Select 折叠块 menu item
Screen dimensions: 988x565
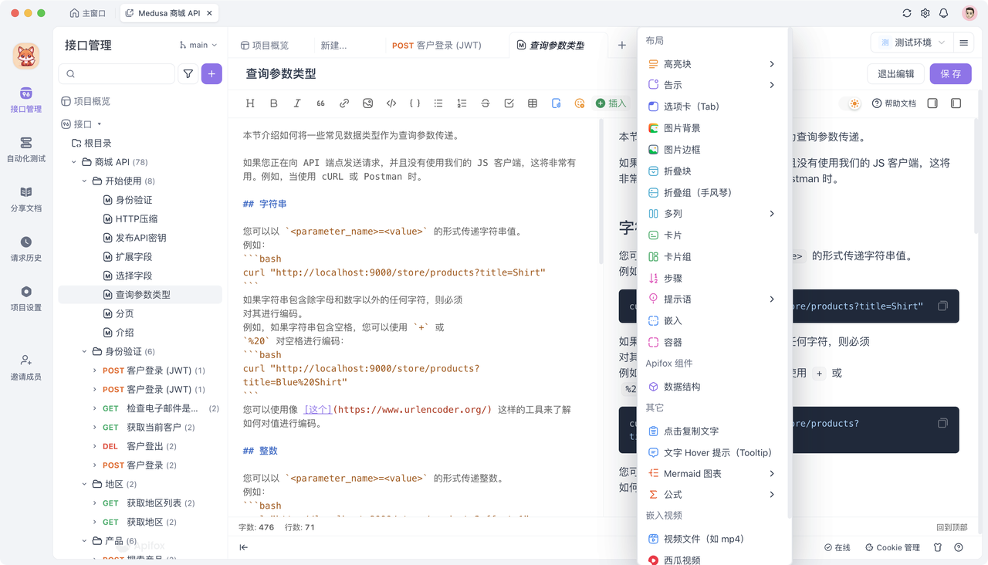tap(712, 171)
